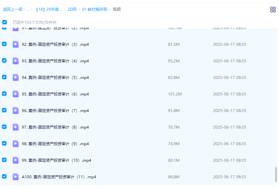The image size is (279, 189).
Task: Uncheck file A100 checkbox
Action: 4,176
